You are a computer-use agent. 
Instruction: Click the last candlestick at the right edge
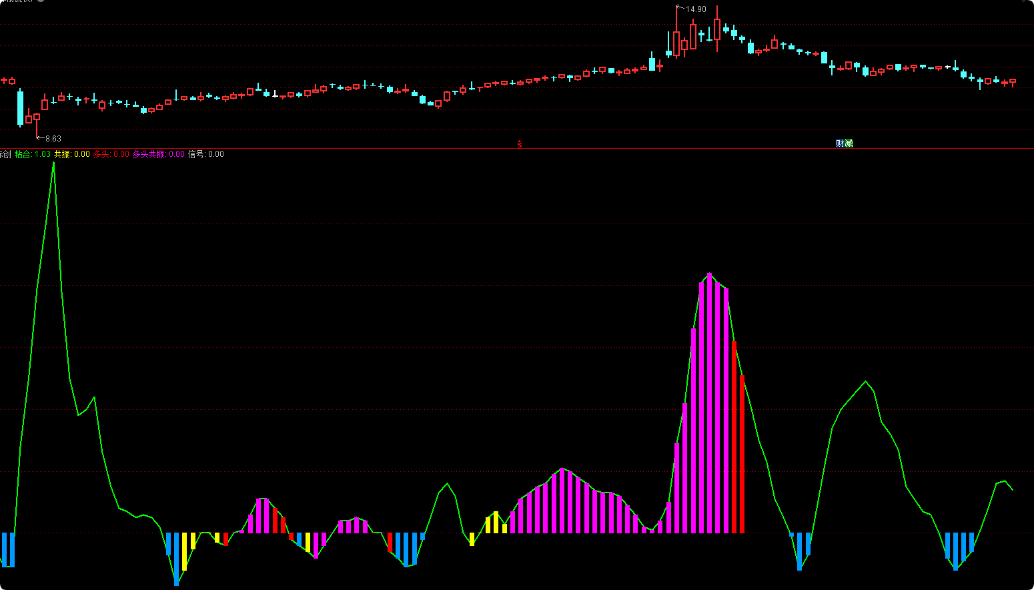tap(1013, 82)
